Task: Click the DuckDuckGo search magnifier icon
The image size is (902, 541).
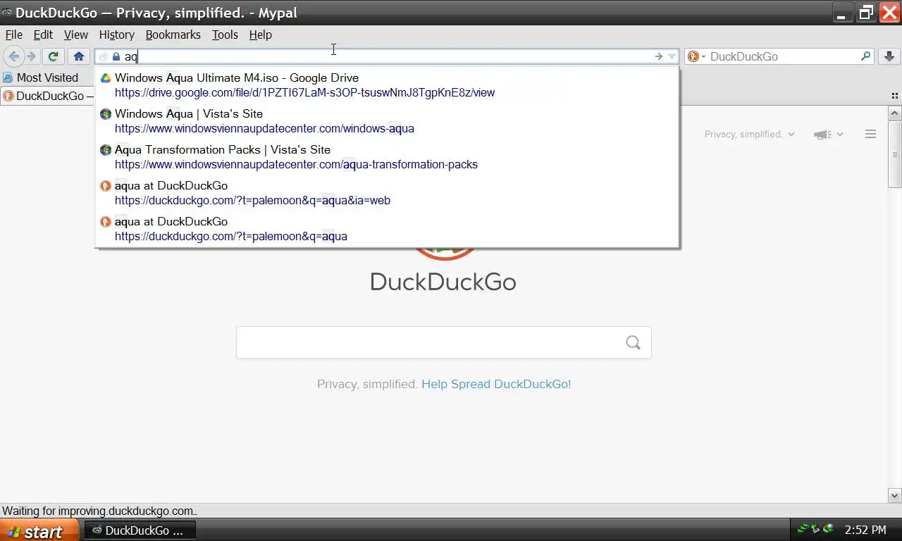Action: pos(633,342)
